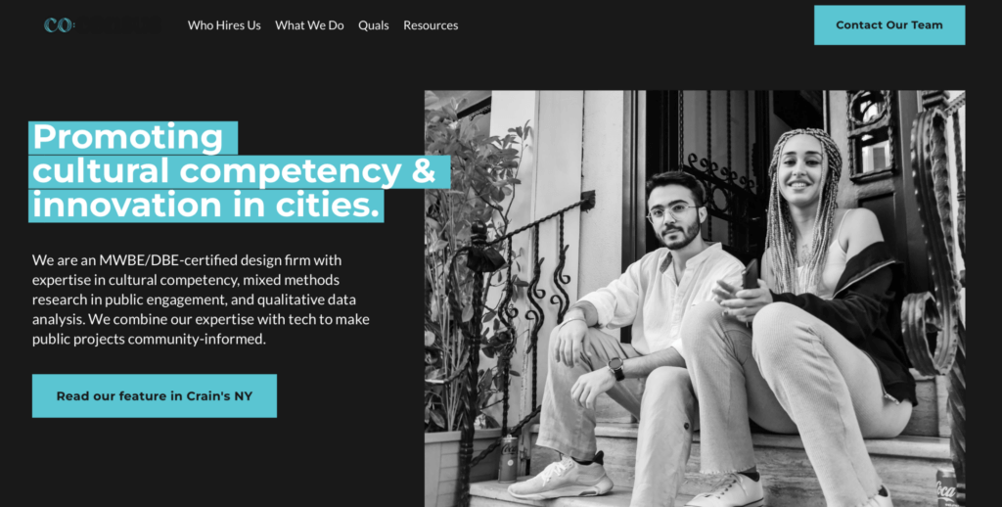Click the soda can on the steps
This screenshot has height=507, width=1002.
click(x=508, y=458)
